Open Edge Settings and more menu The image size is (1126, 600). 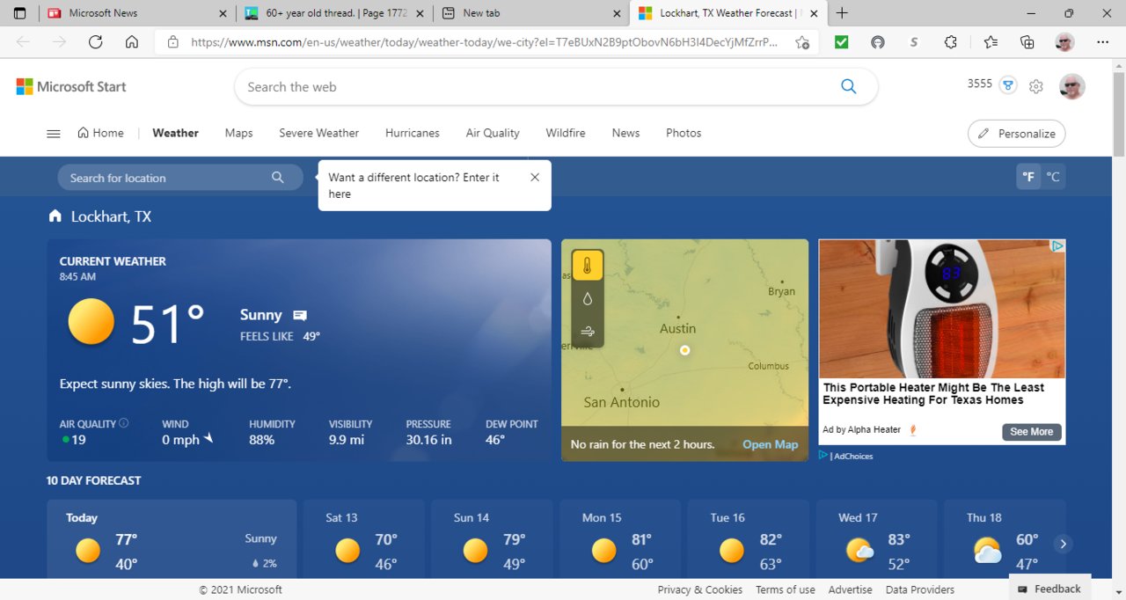coord(1103,42)
